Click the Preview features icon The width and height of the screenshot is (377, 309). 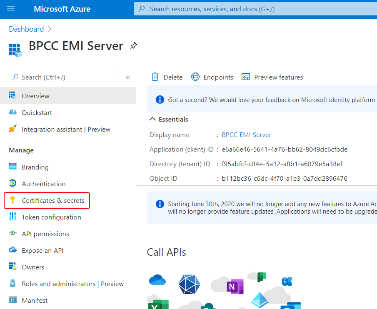pos(246,77)
